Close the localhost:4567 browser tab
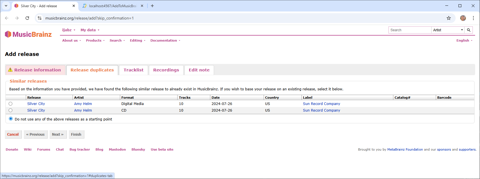480x179 pixels. 142,6
